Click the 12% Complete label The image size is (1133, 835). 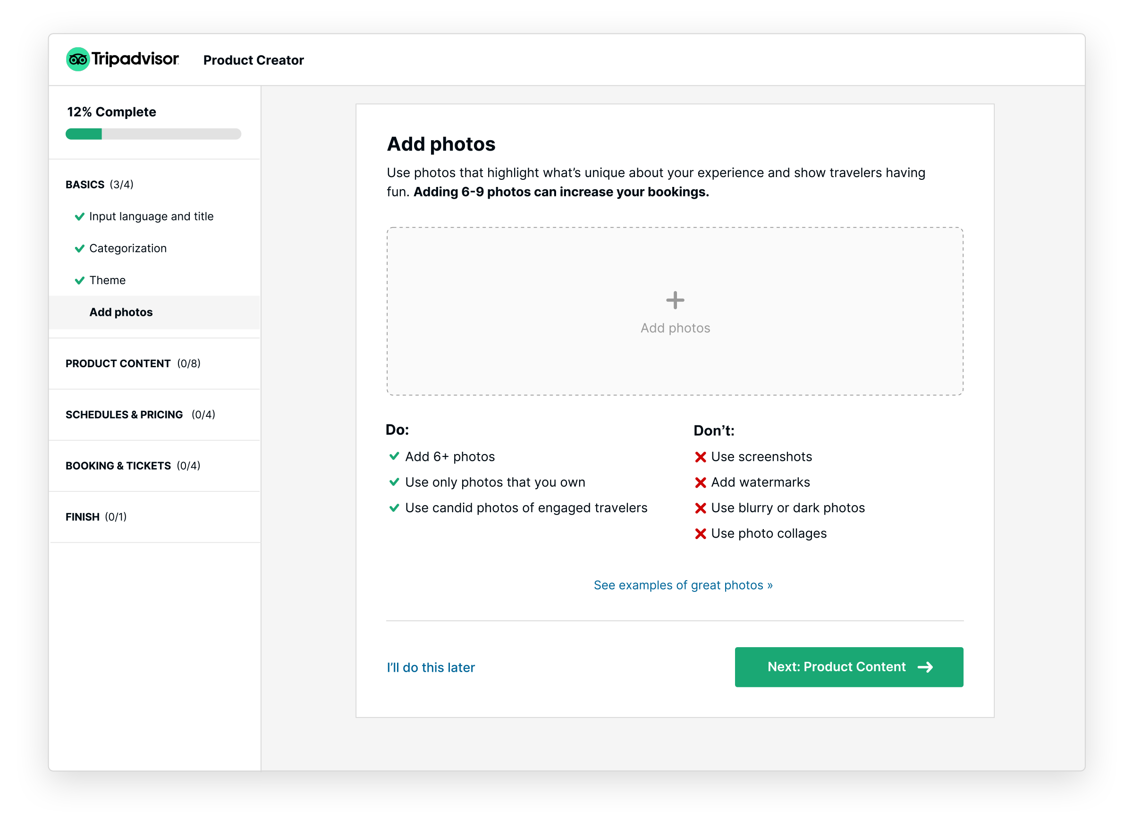click(112, 112)
